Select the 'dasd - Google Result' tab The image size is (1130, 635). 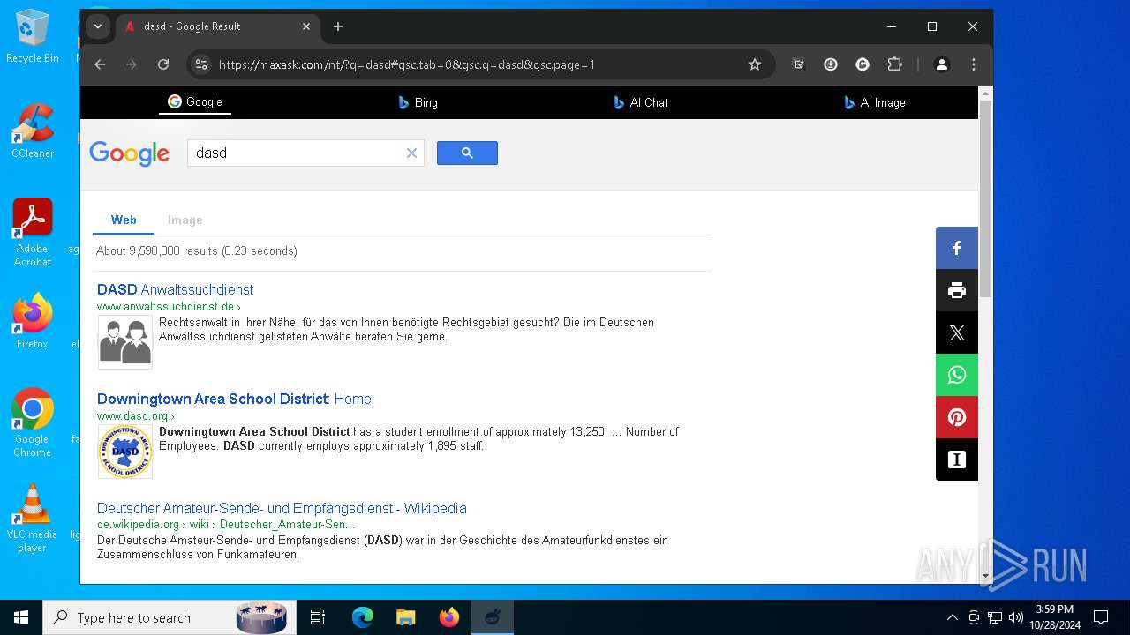click(x=217, y=26)
